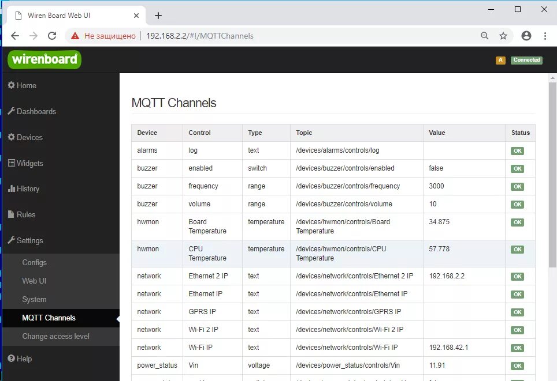Click the Dashboards wrench icon
Viewport: 557px width, 381px height.
pos(12,111)
